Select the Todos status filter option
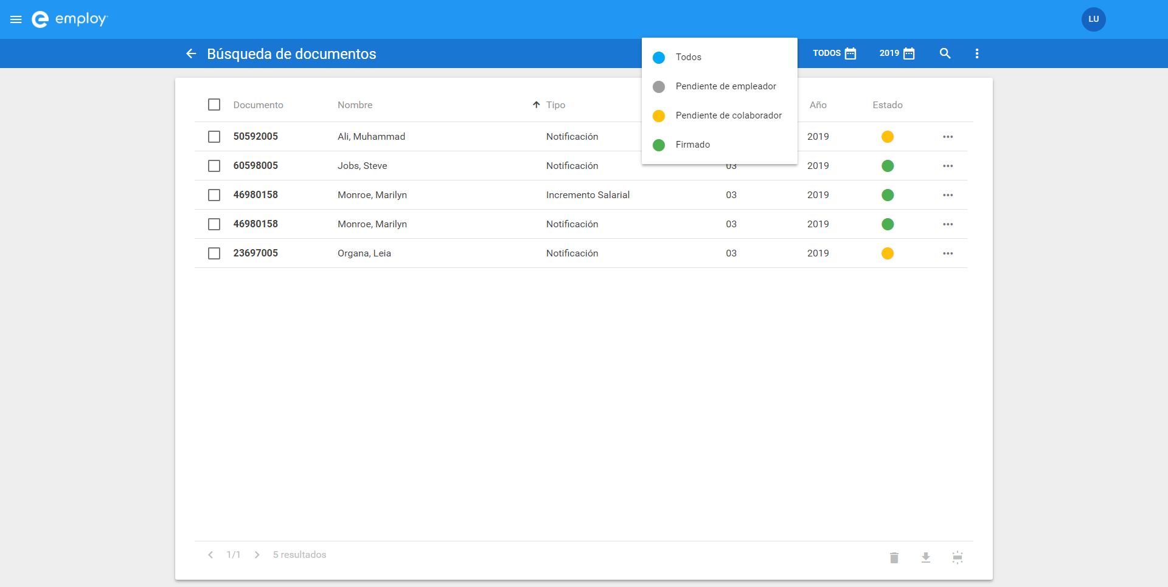Screen dimensions: 1168x587 coord(720,57)
